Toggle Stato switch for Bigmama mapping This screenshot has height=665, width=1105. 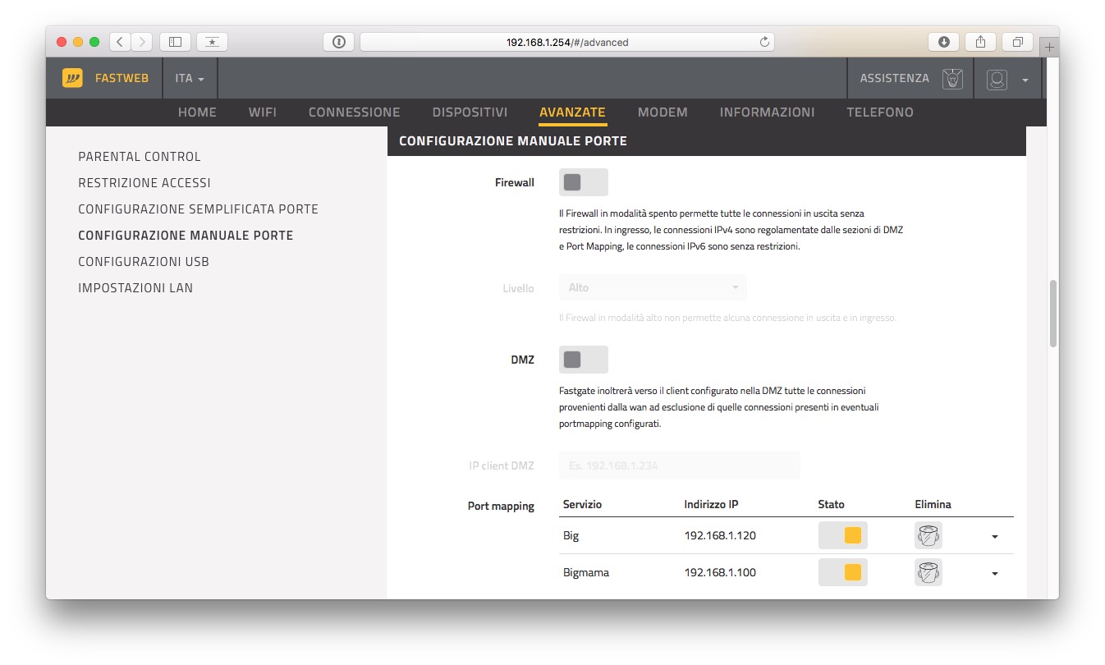(843, 572)
